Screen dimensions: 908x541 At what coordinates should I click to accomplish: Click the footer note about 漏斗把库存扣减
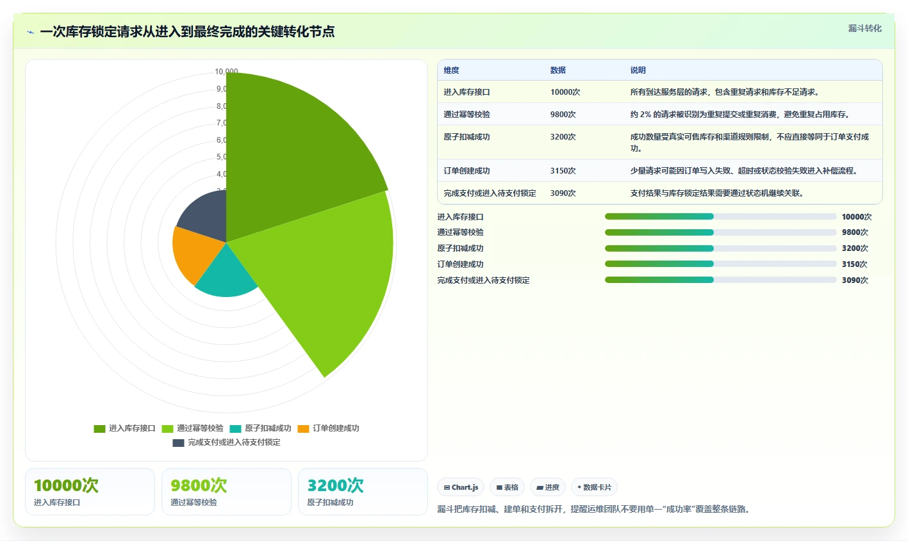[x=593, y=510]
